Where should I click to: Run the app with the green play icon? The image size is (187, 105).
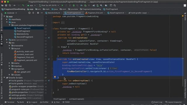coord(62,6)
